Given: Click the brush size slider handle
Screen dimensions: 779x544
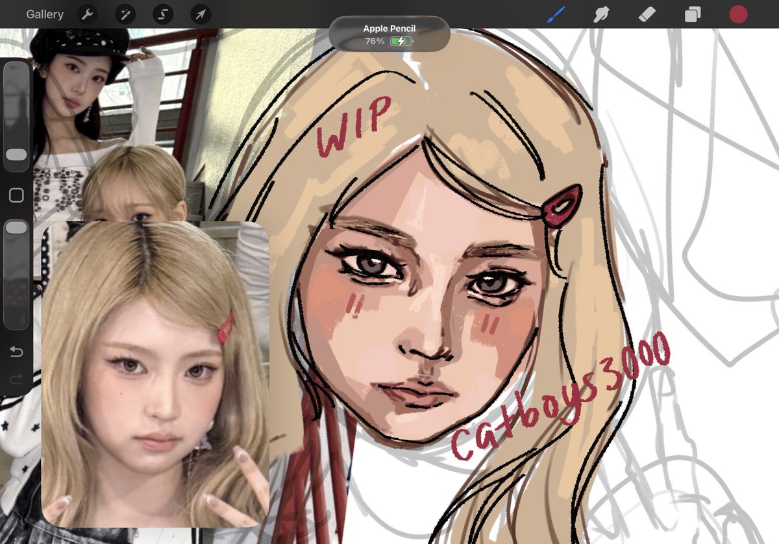Looking at the screenshot, I should (x=16, y=155).
